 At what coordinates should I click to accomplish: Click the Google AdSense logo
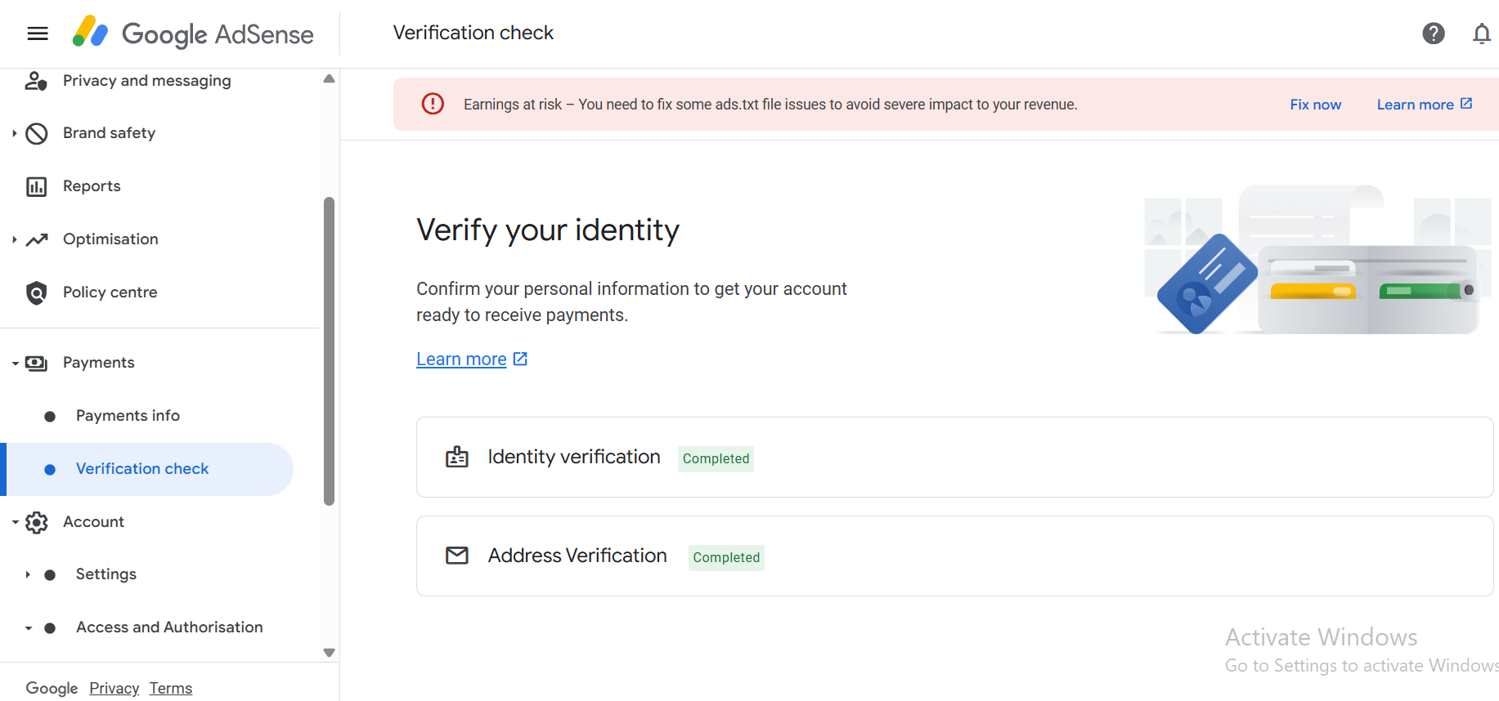[x=193, y=33]
